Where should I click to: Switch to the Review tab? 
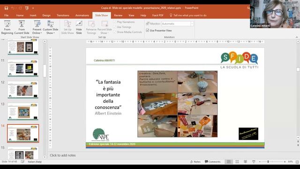(118, 15)
